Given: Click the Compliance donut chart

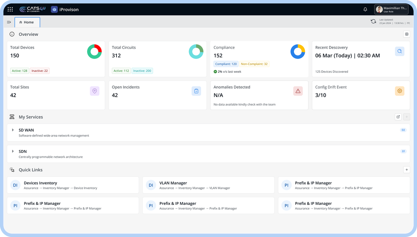Looking at the screenshot, I should tap(298, 52).
